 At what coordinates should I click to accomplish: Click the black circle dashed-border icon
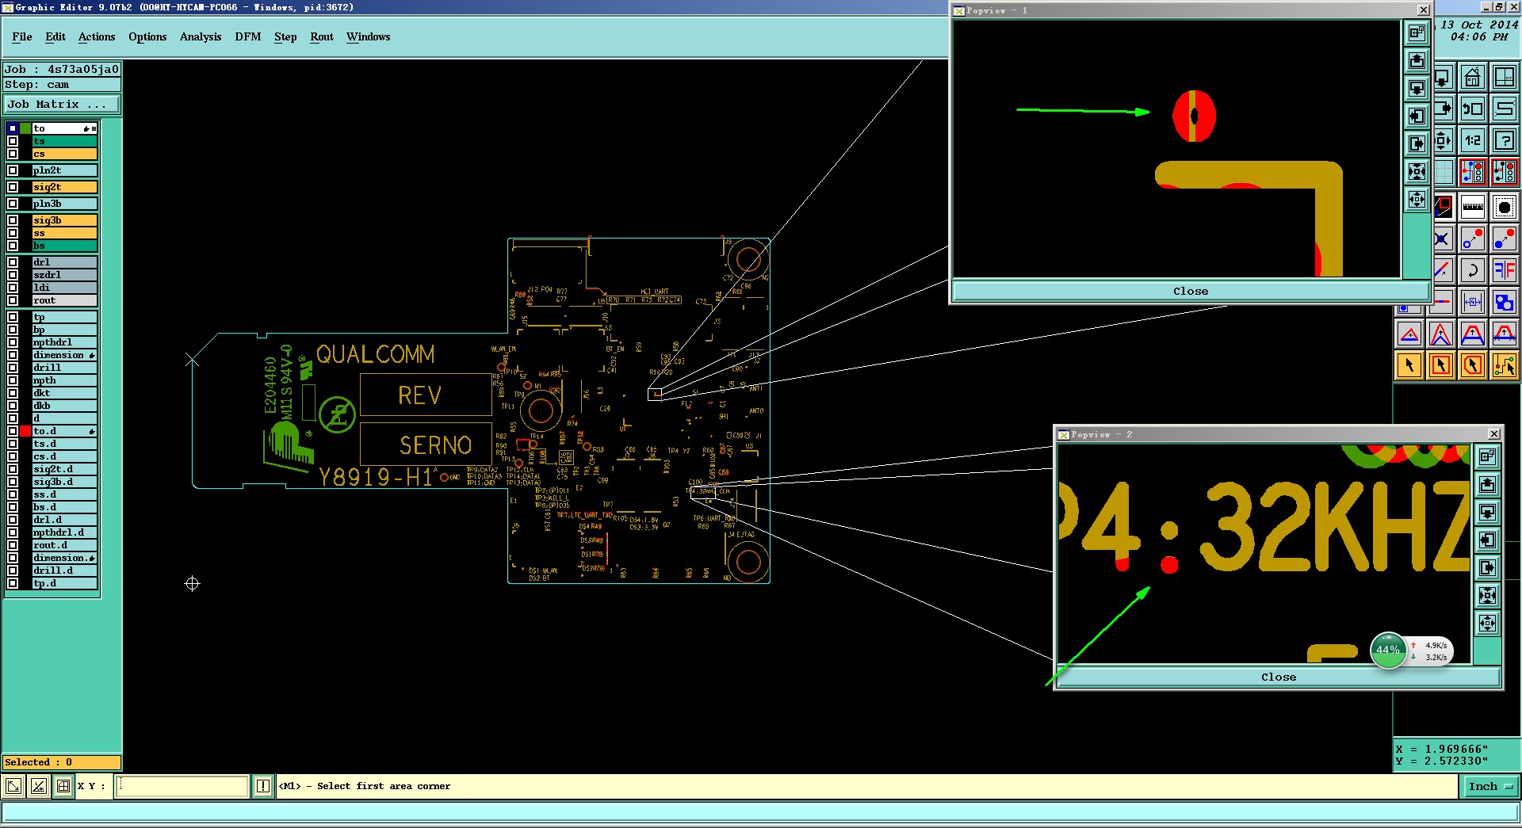pyautogui.click(x=1504, y=207)
